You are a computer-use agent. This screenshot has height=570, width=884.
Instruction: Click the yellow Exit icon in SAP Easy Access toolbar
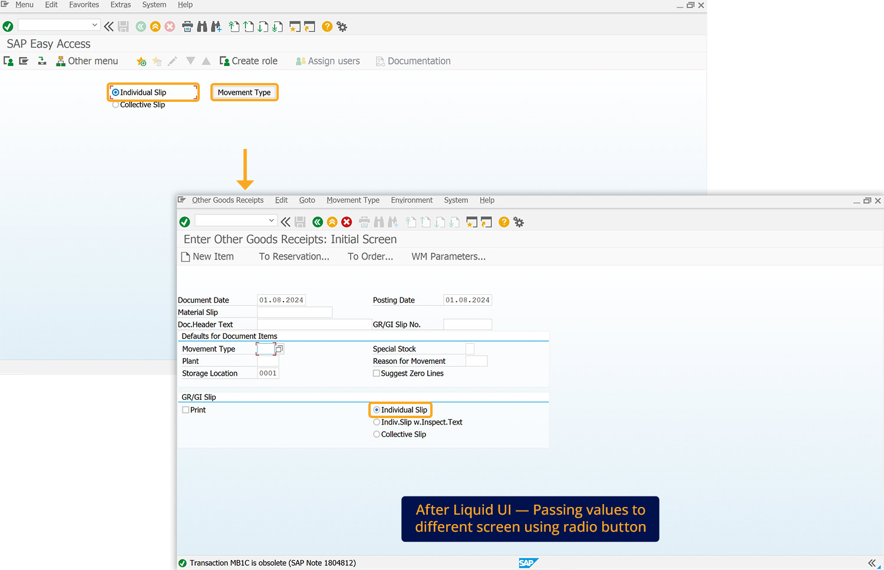[156, 26]
